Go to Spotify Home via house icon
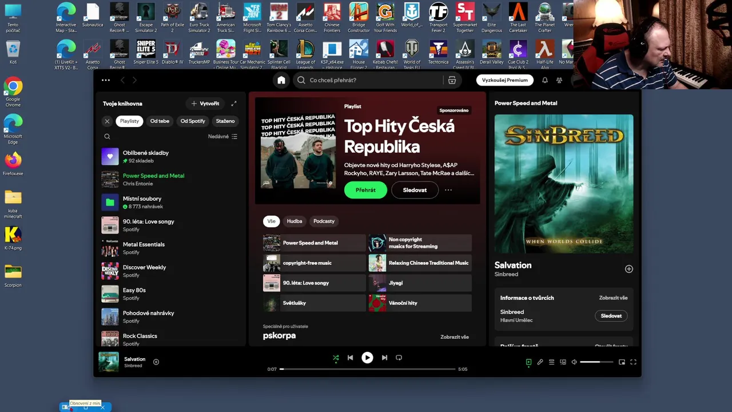732x412 pixels. pos(281,80)
